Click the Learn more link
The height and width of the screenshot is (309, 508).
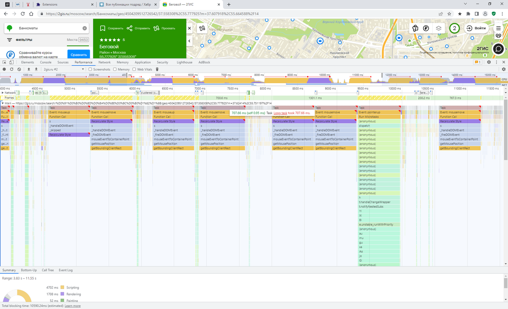point(73,306)
